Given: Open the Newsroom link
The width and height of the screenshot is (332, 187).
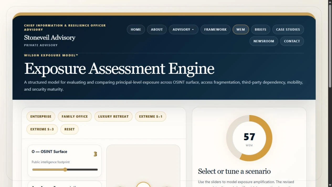Looking at the screenshot, I should (x=264, y=41).
